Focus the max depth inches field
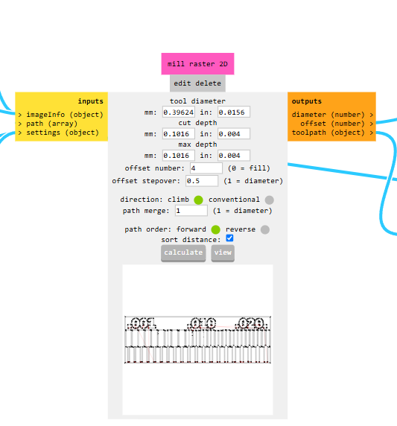The width and height of the screenshot is (397, 426). pos(234,156)
